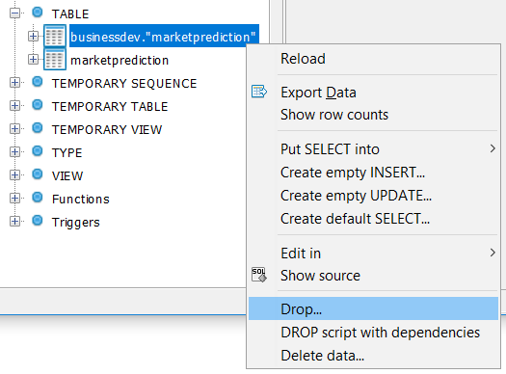
Task: Click the SQL icon beside Show source
Action: 259,275
